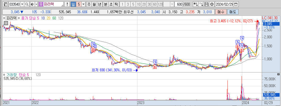Screen dimensions: 281x106
Task: Click the moving average 20 legend label
Action: pos(48,18)
